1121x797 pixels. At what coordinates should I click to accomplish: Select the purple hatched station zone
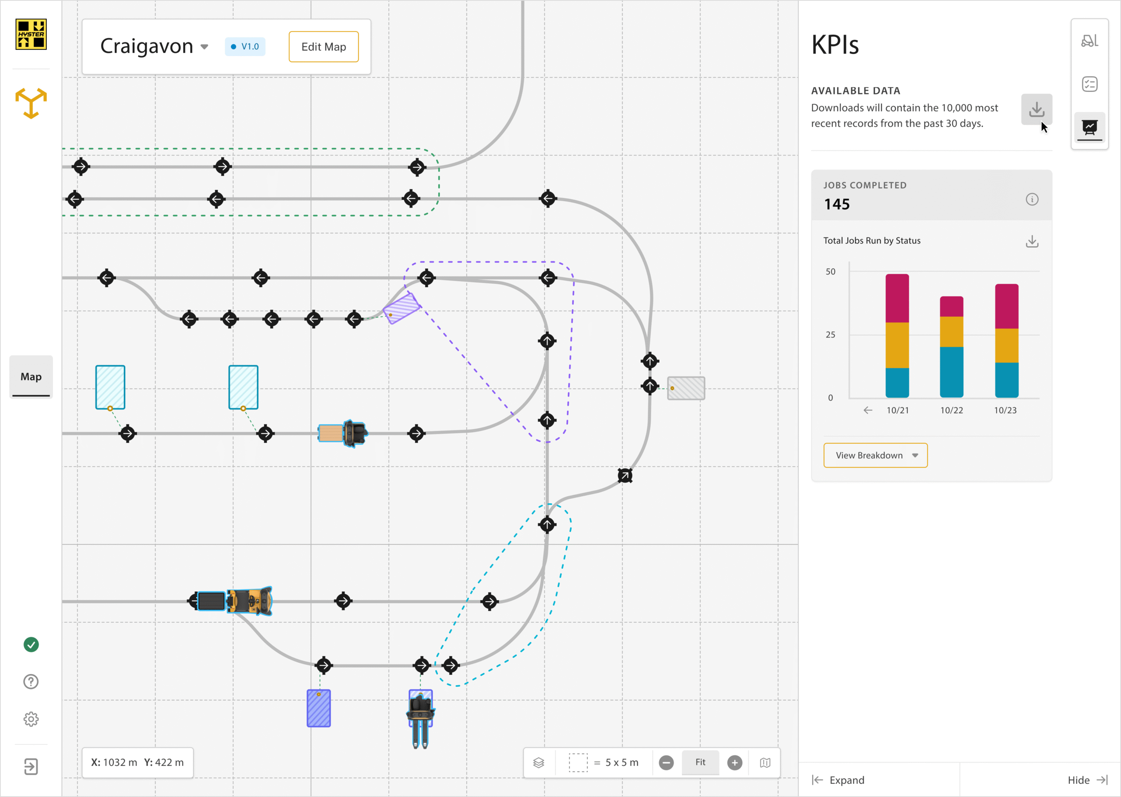[x=402, y=309]
